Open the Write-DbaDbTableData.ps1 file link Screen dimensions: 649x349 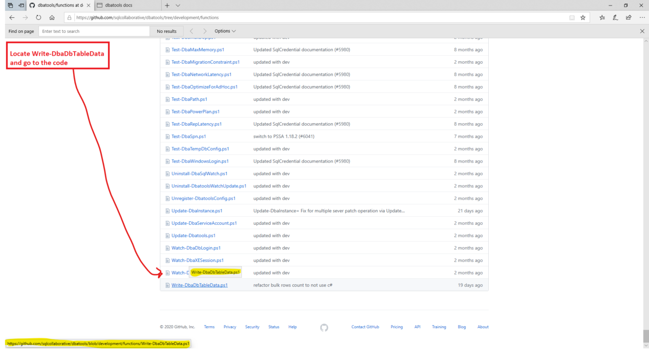199,285
